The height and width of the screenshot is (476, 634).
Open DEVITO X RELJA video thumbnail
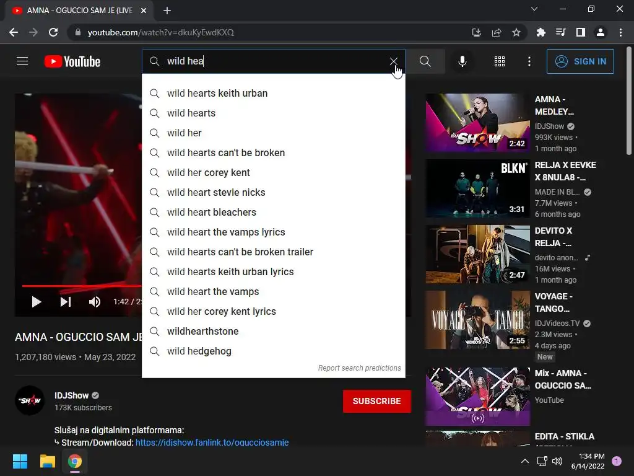(x=477, y=253)
